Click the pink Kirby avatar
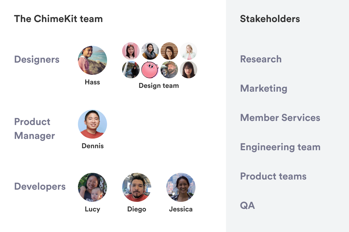 point(150,70)
